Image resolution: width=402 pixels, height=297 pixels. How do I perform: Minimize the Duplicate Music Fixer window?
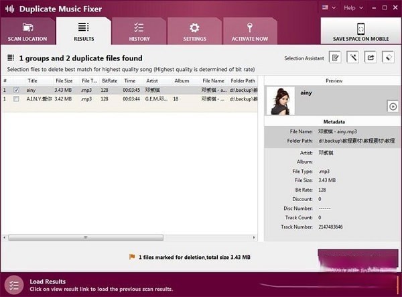pos(374,8)
